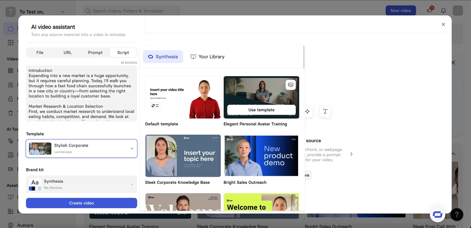The height and width of the screenshot is (228, 471).
Task: Open the Synthesia chat widget
Action: coord(438,214)
